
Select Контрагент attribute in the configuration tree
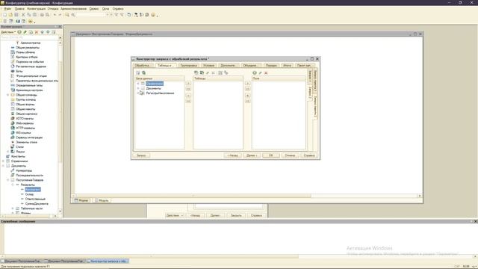pos(33,189)
